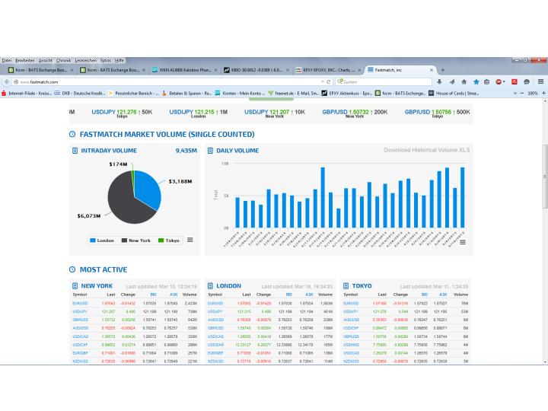
Task: Open the Lesezeichen menu in menu bar
Action: (85, 60)
